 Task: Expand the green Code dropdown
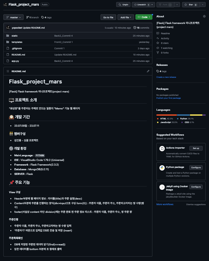click(x=144, y=17)
